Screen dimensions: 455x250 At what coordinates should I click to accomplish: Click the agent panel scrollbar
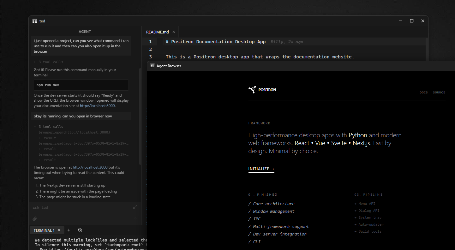140,116
